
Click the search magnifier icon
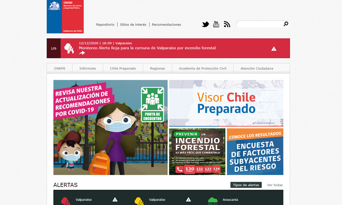coord(286,24)
